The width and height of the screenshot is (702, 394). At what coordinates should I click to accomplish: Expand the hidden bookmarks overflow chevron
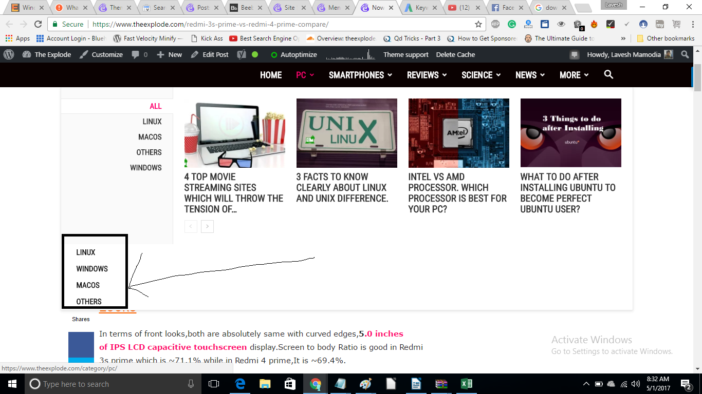pos(623,38)
